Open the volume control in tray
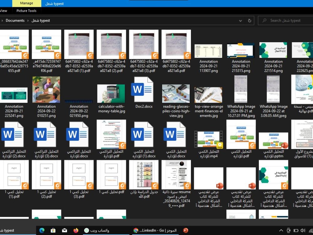 [303, 230]
